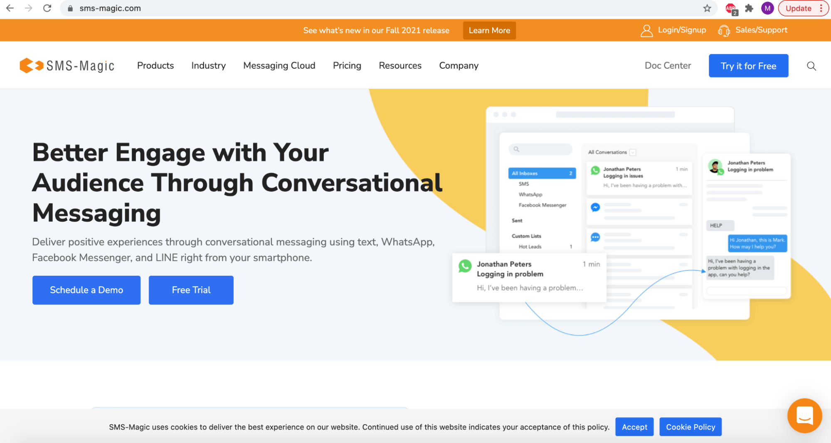Click the browser back arrow
The image size is (831, 443).
[x=10, y=8]
